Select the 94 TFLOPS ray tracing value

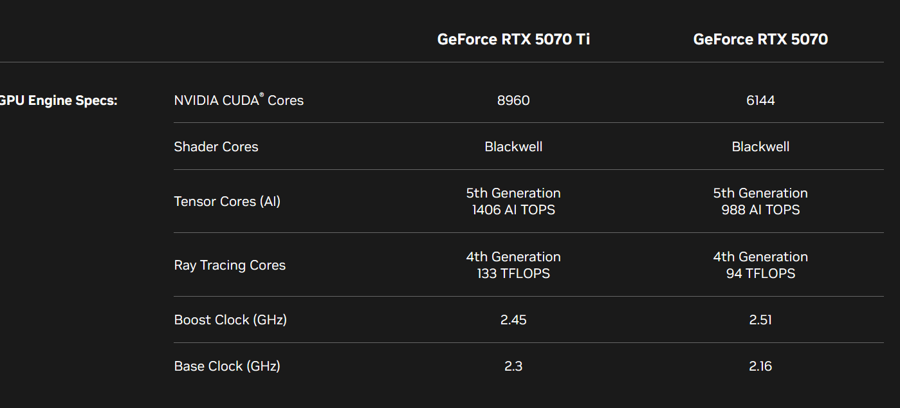[760, 274]
